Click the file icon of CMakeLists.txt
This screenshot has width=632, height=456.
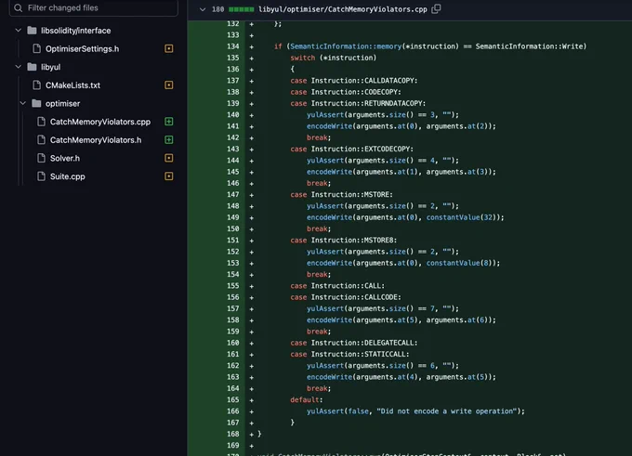pyautogui.click(x=36, y=85)
